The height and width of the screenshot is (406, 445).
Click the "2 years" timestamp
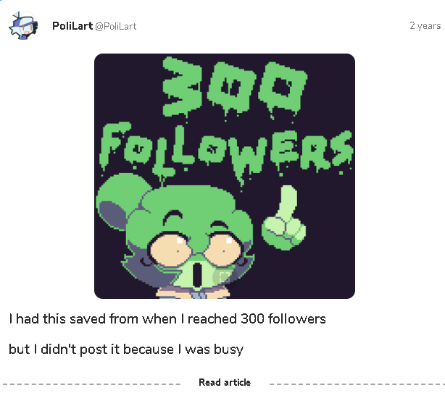(x=424, y=26)
